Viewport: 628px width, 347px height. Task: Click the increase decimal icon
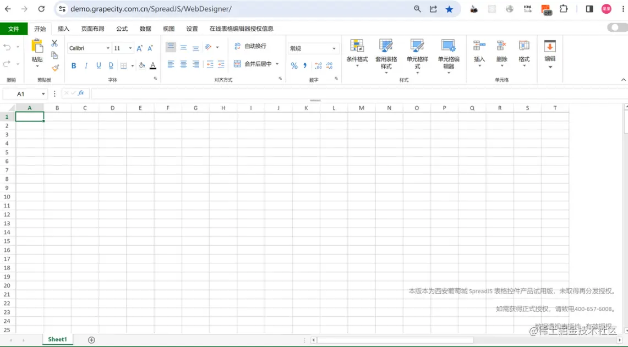[x=319, y=65]
